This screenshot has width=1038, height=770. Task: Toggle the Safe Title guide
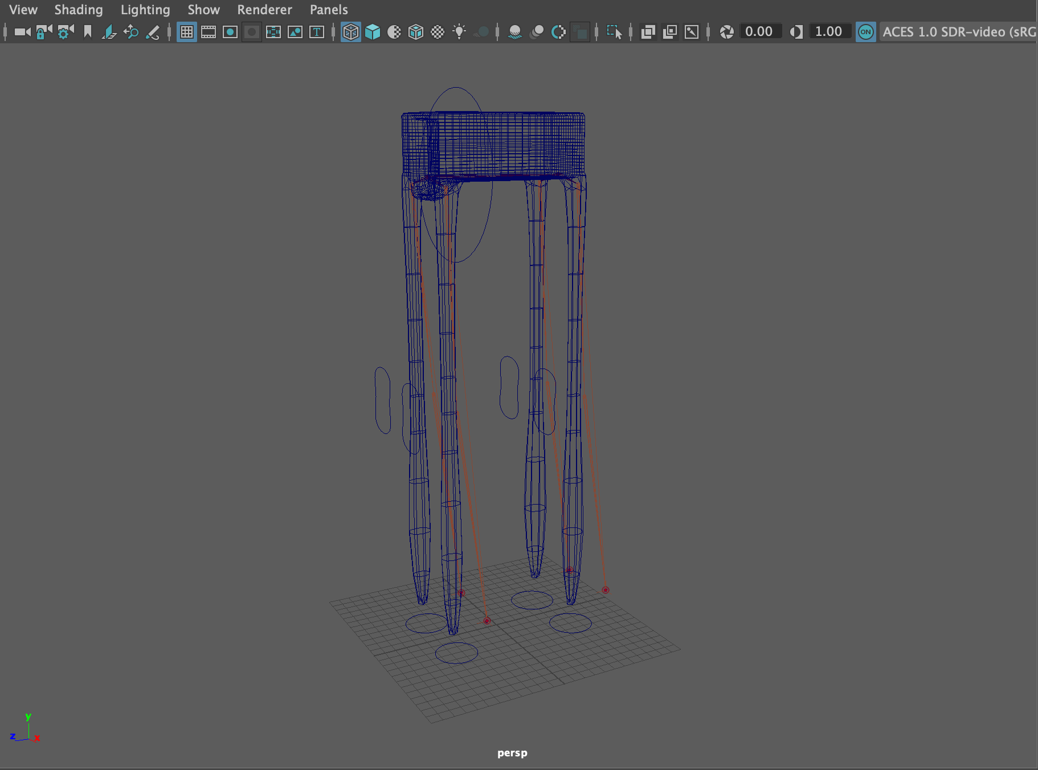point(317,32)
